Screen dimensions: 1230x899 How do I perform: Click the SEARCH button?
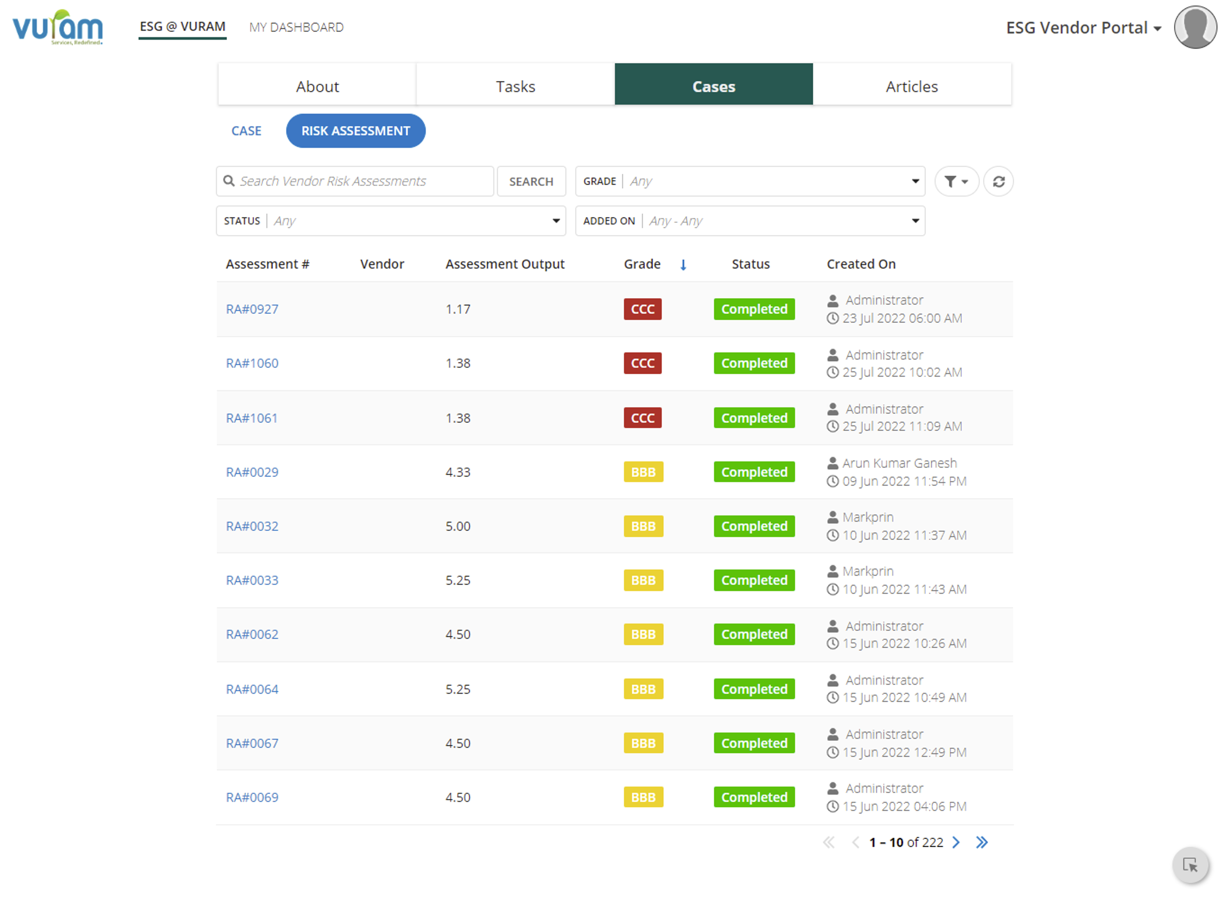531,181
